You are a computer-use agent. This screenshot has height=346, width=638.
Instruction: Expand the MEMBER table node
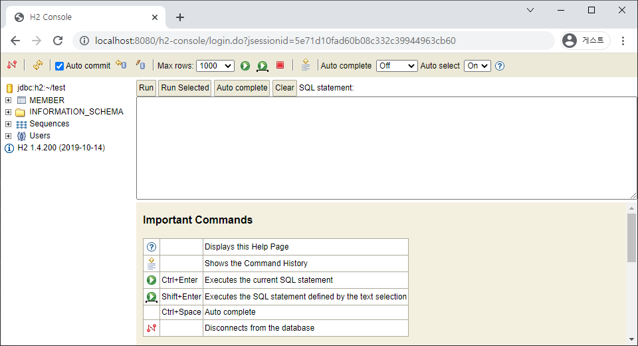[8, 100]
